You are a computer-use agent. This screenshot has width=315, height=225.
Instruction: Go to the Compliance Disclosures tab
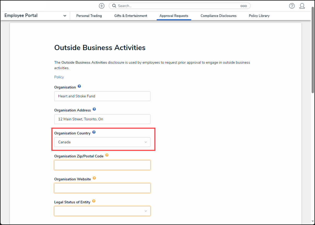219,16
